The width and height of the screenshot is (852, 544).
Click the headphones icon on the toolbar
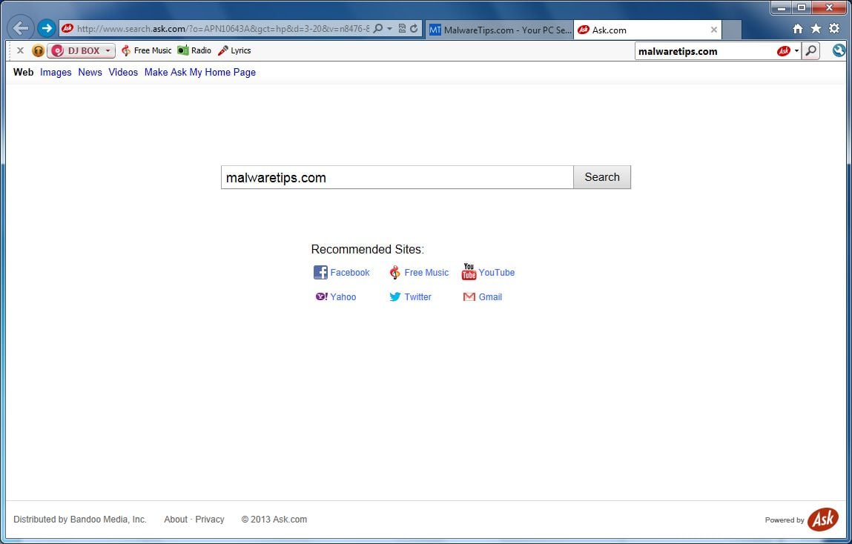coord(38,51)
